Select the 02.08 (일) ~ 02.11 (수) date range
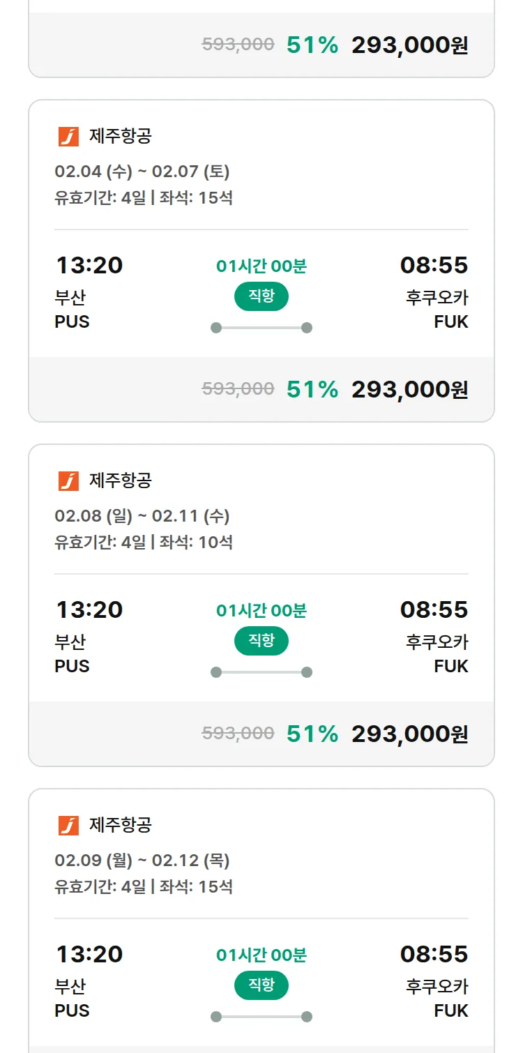Viewport: 523px width, 1053px height. (142, 516)
